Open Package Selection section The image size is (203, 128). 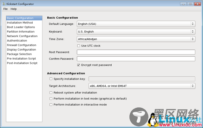[x=24, y=54]
